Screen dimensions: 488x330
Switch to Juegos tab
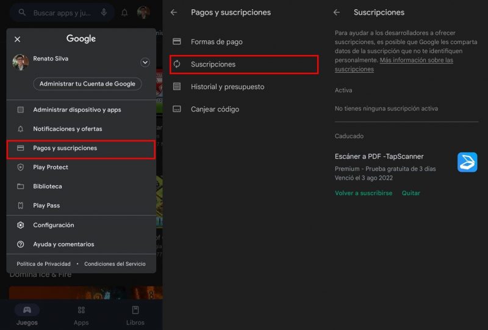click(x=27, y=315)
